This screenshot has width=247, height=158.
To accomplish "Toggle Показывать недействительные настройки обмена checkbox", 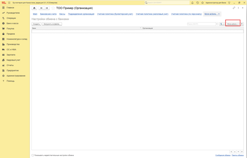I will tap(33, 155).
